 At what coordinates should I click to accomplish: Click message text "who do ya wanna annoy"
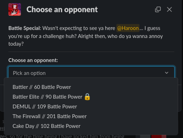[135, 36]
